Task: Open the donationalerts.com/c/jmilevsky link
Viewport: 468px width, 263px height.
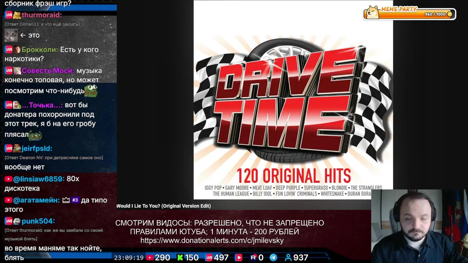Action: point(212,240)
